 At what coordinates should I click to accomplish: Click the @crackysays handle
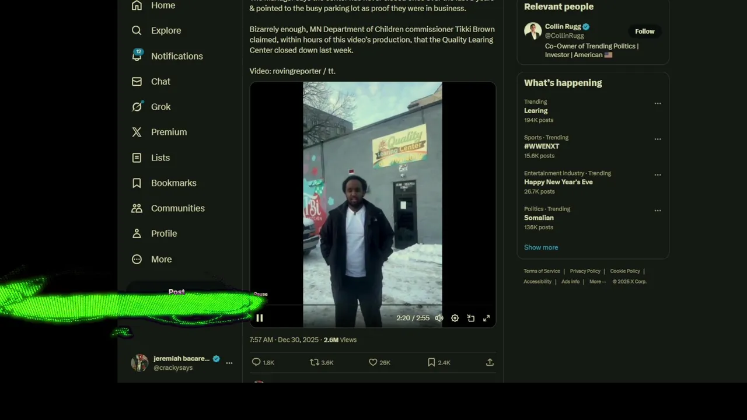[x=173, y=368]
